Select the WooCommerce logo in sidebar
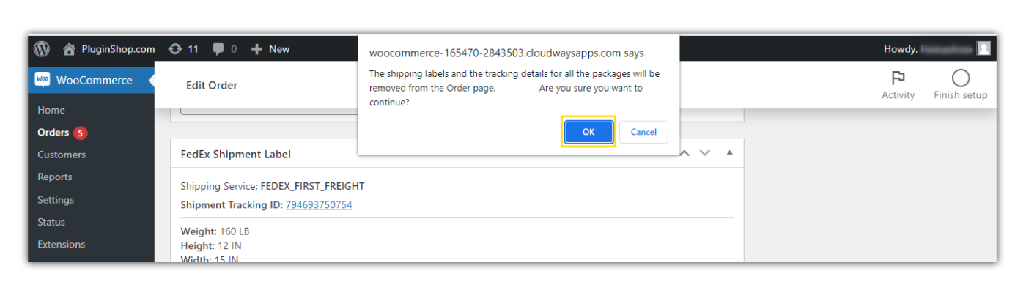Viewport: 1026px width, 293px height. (42, 80)
